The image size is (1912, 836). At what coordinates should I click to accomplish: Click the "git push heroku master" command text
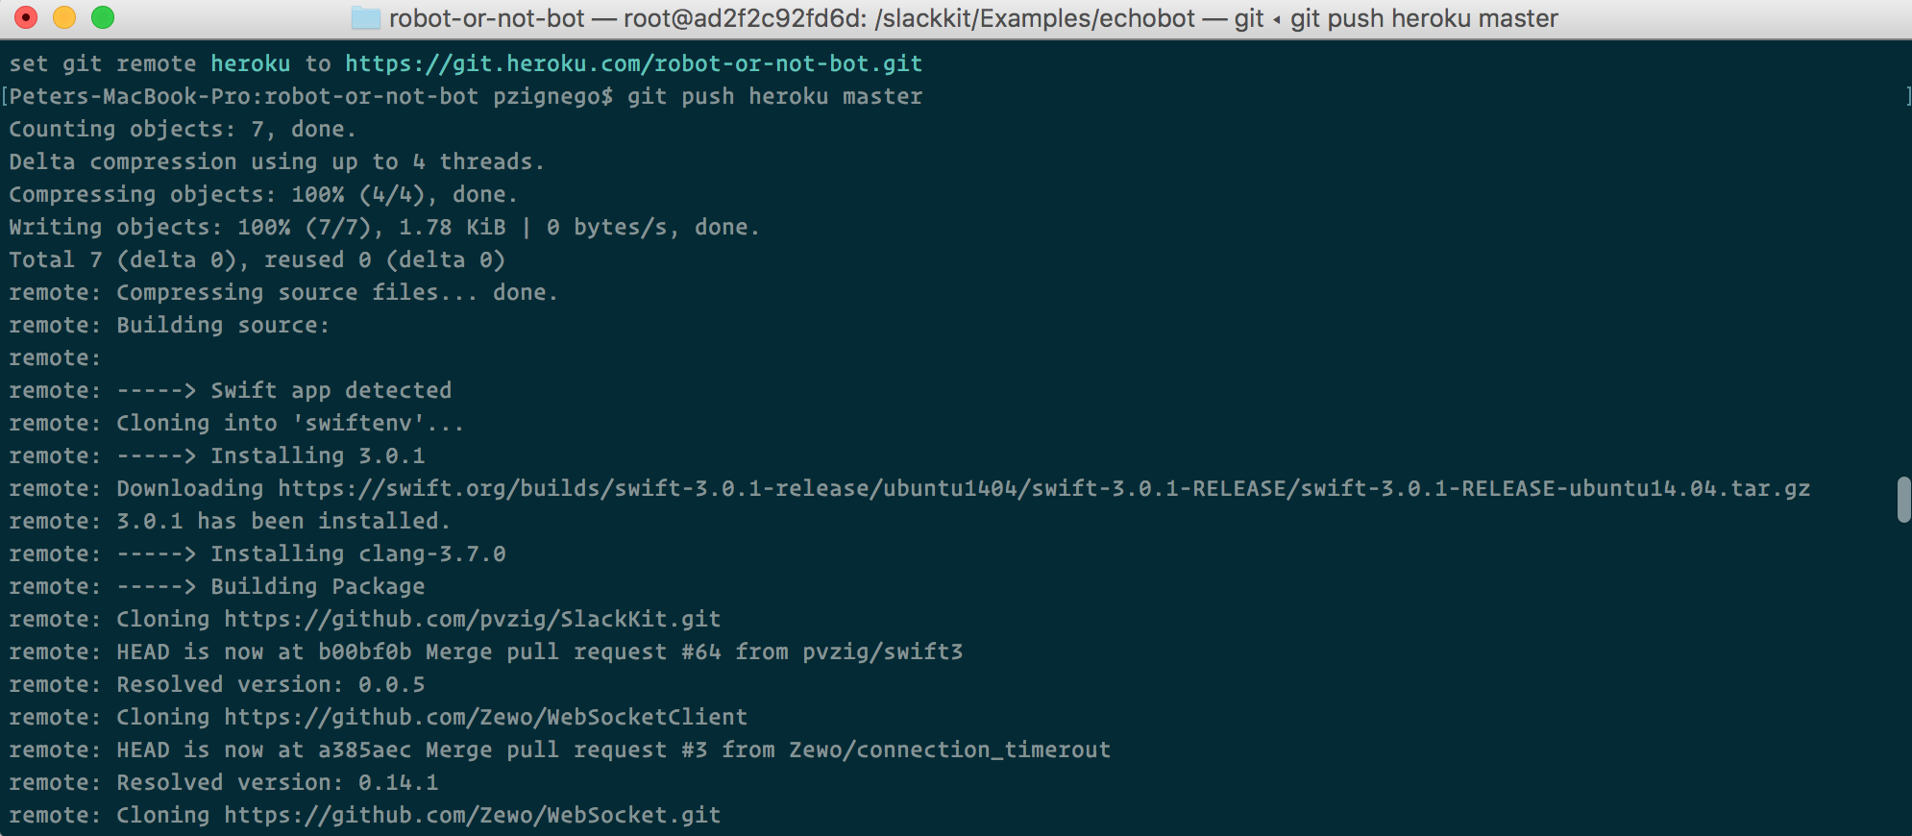point(774,97)
